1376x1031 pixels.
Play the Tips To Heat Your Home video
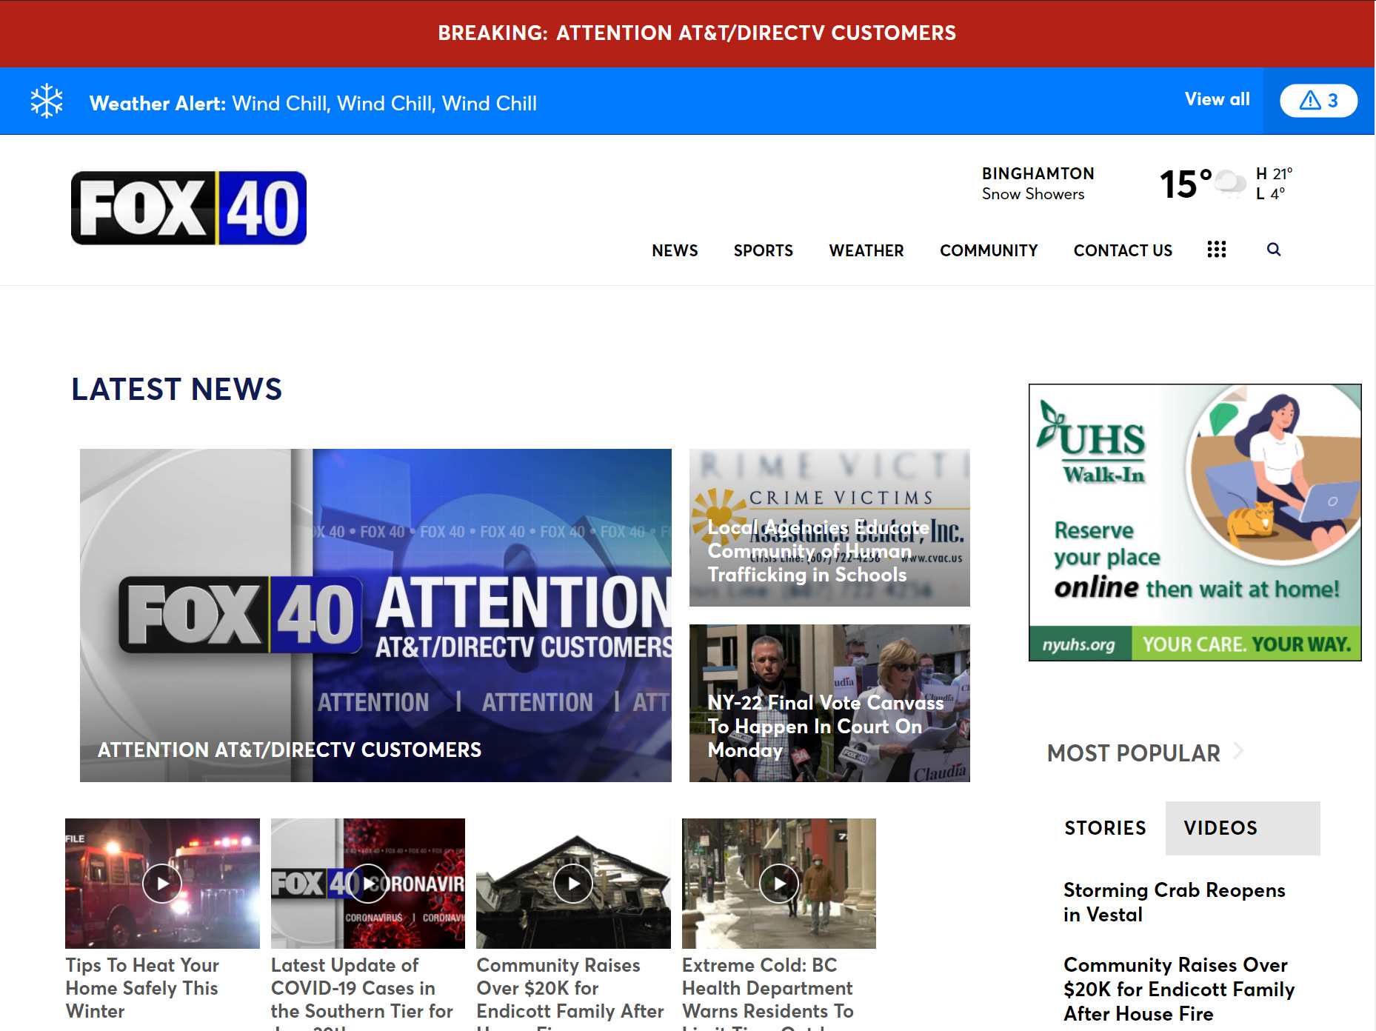tap(162, 884)
